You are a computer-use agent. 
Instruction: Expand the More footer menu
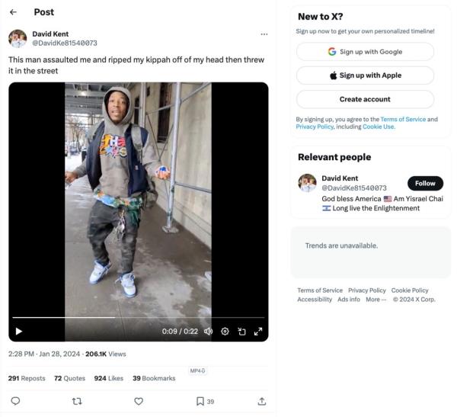pos(376,300)
